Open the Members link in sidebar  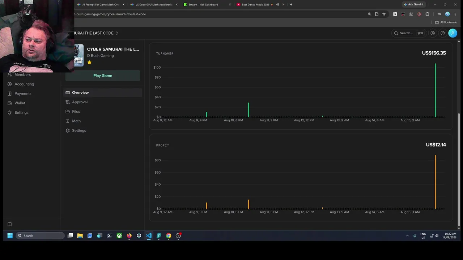coord(22,75)
